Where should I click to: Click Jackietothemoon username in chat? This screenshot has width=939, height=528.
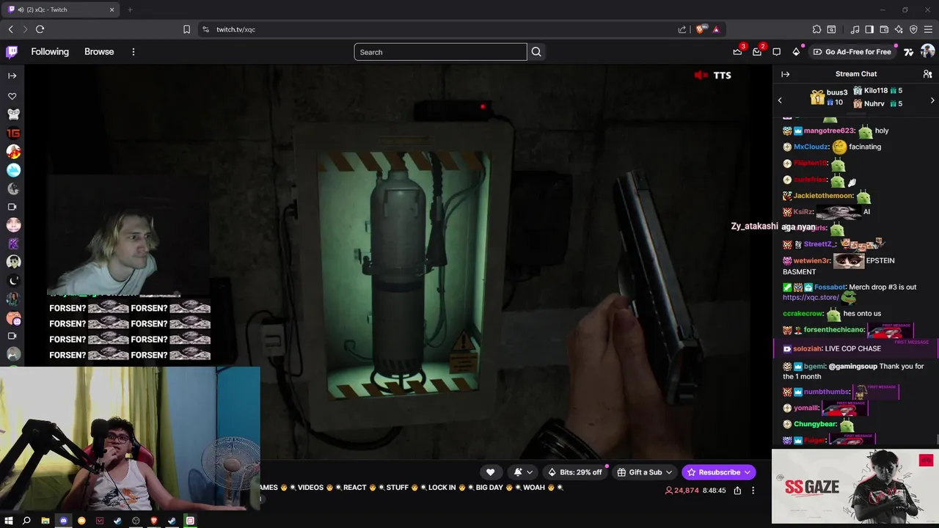pos(823,196)
